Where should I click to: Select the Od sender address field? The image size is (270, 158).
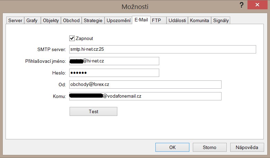coord(145,85)
